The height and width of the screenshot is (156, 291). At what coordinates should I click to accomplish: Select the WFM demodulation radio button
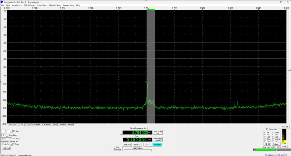click(x=273, y=132)
